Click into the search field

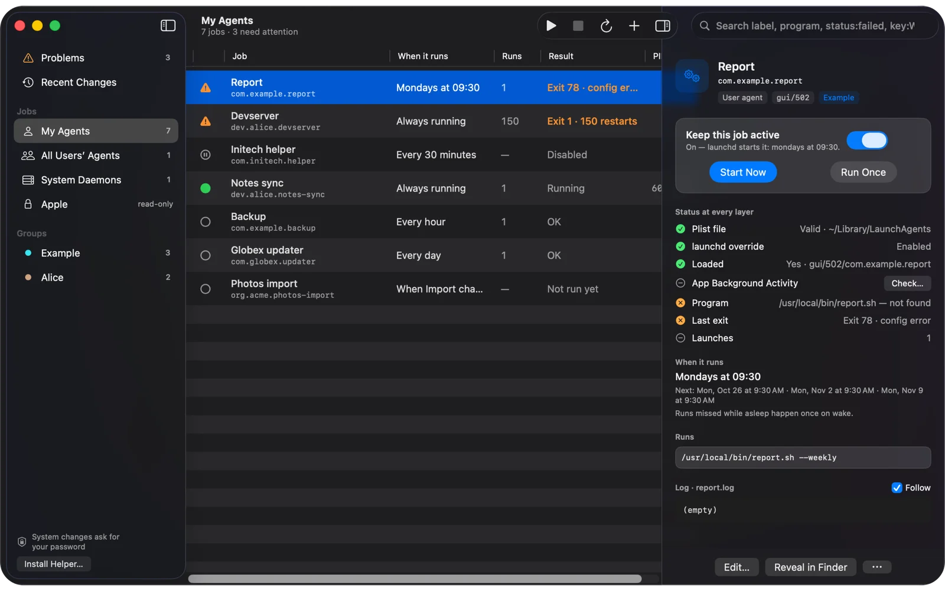click(x=815, y=26)
